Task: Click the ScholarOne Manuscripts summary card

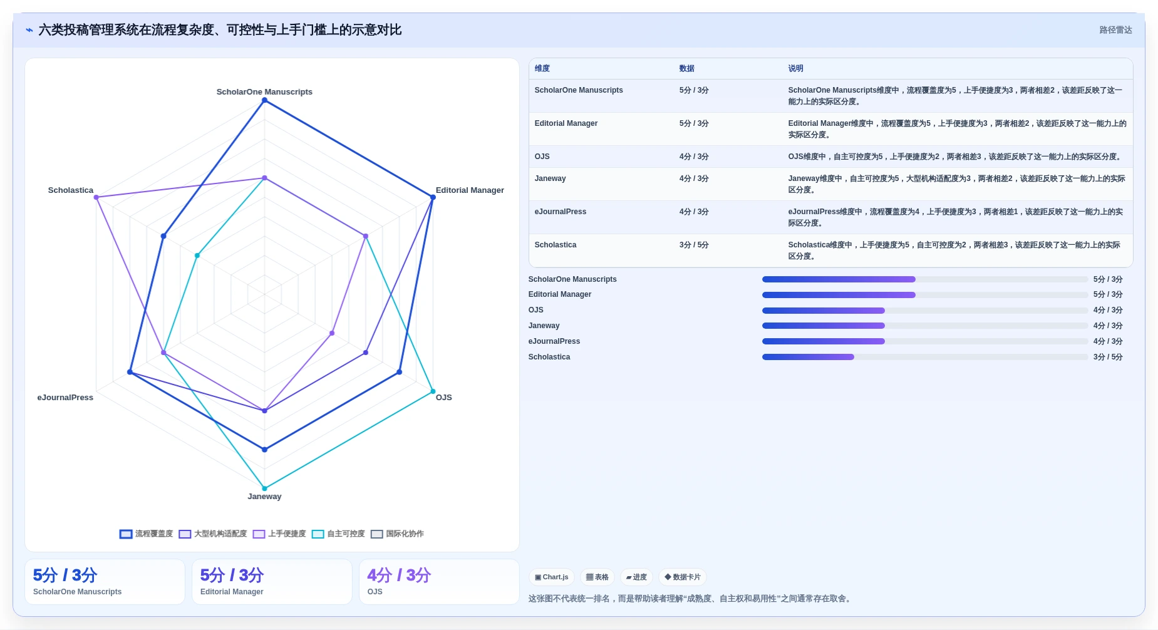Action: 105,582
